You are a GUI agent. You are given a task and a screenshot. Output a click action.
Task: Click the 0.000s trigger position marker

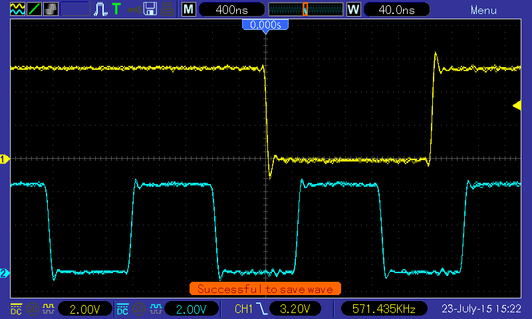tap(265, 25)
